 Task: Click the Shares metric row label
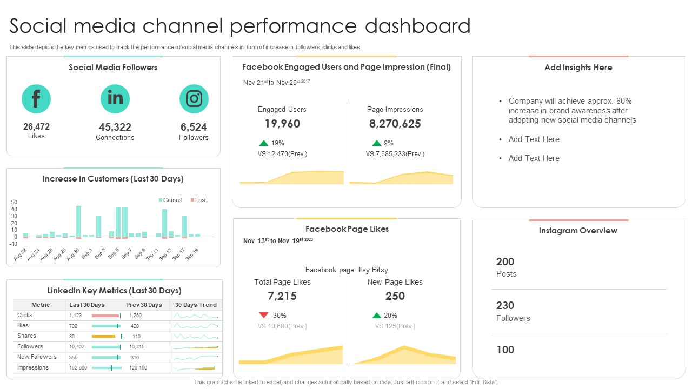pos(26,336)
